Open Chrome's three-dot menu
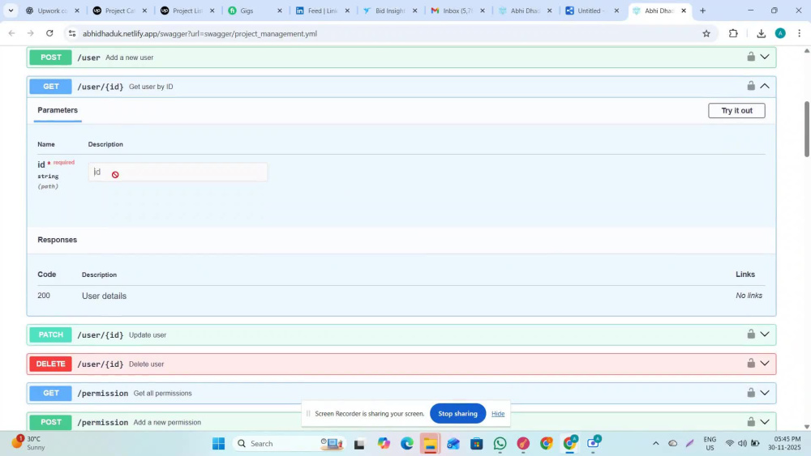Screen dimensions: 811x456 point(799,33)
